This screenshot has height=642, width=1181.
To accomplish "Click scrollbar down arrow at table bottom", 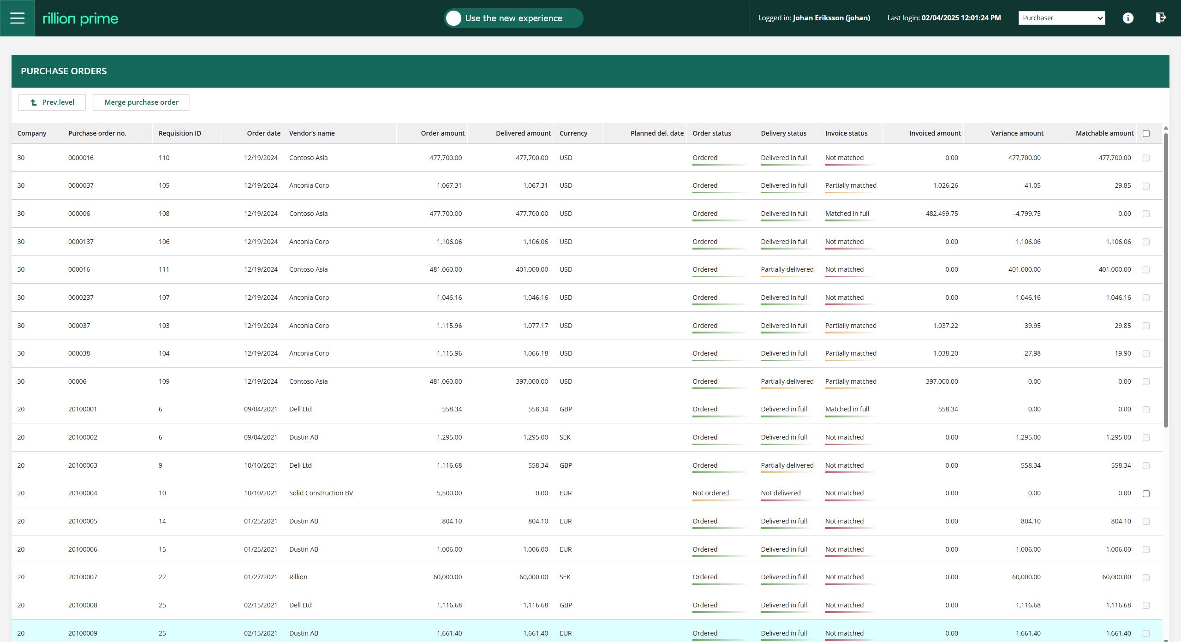I will pyautogui.click(x=1166, y=640).
